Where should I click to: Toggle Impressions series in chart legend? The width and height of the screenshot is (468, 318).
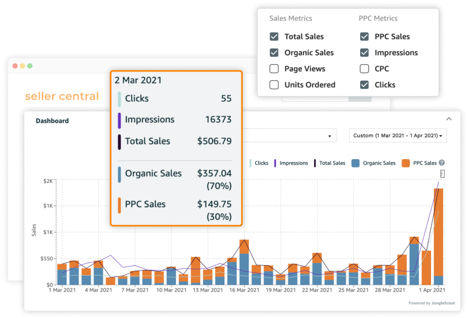[x=291, y=163]
